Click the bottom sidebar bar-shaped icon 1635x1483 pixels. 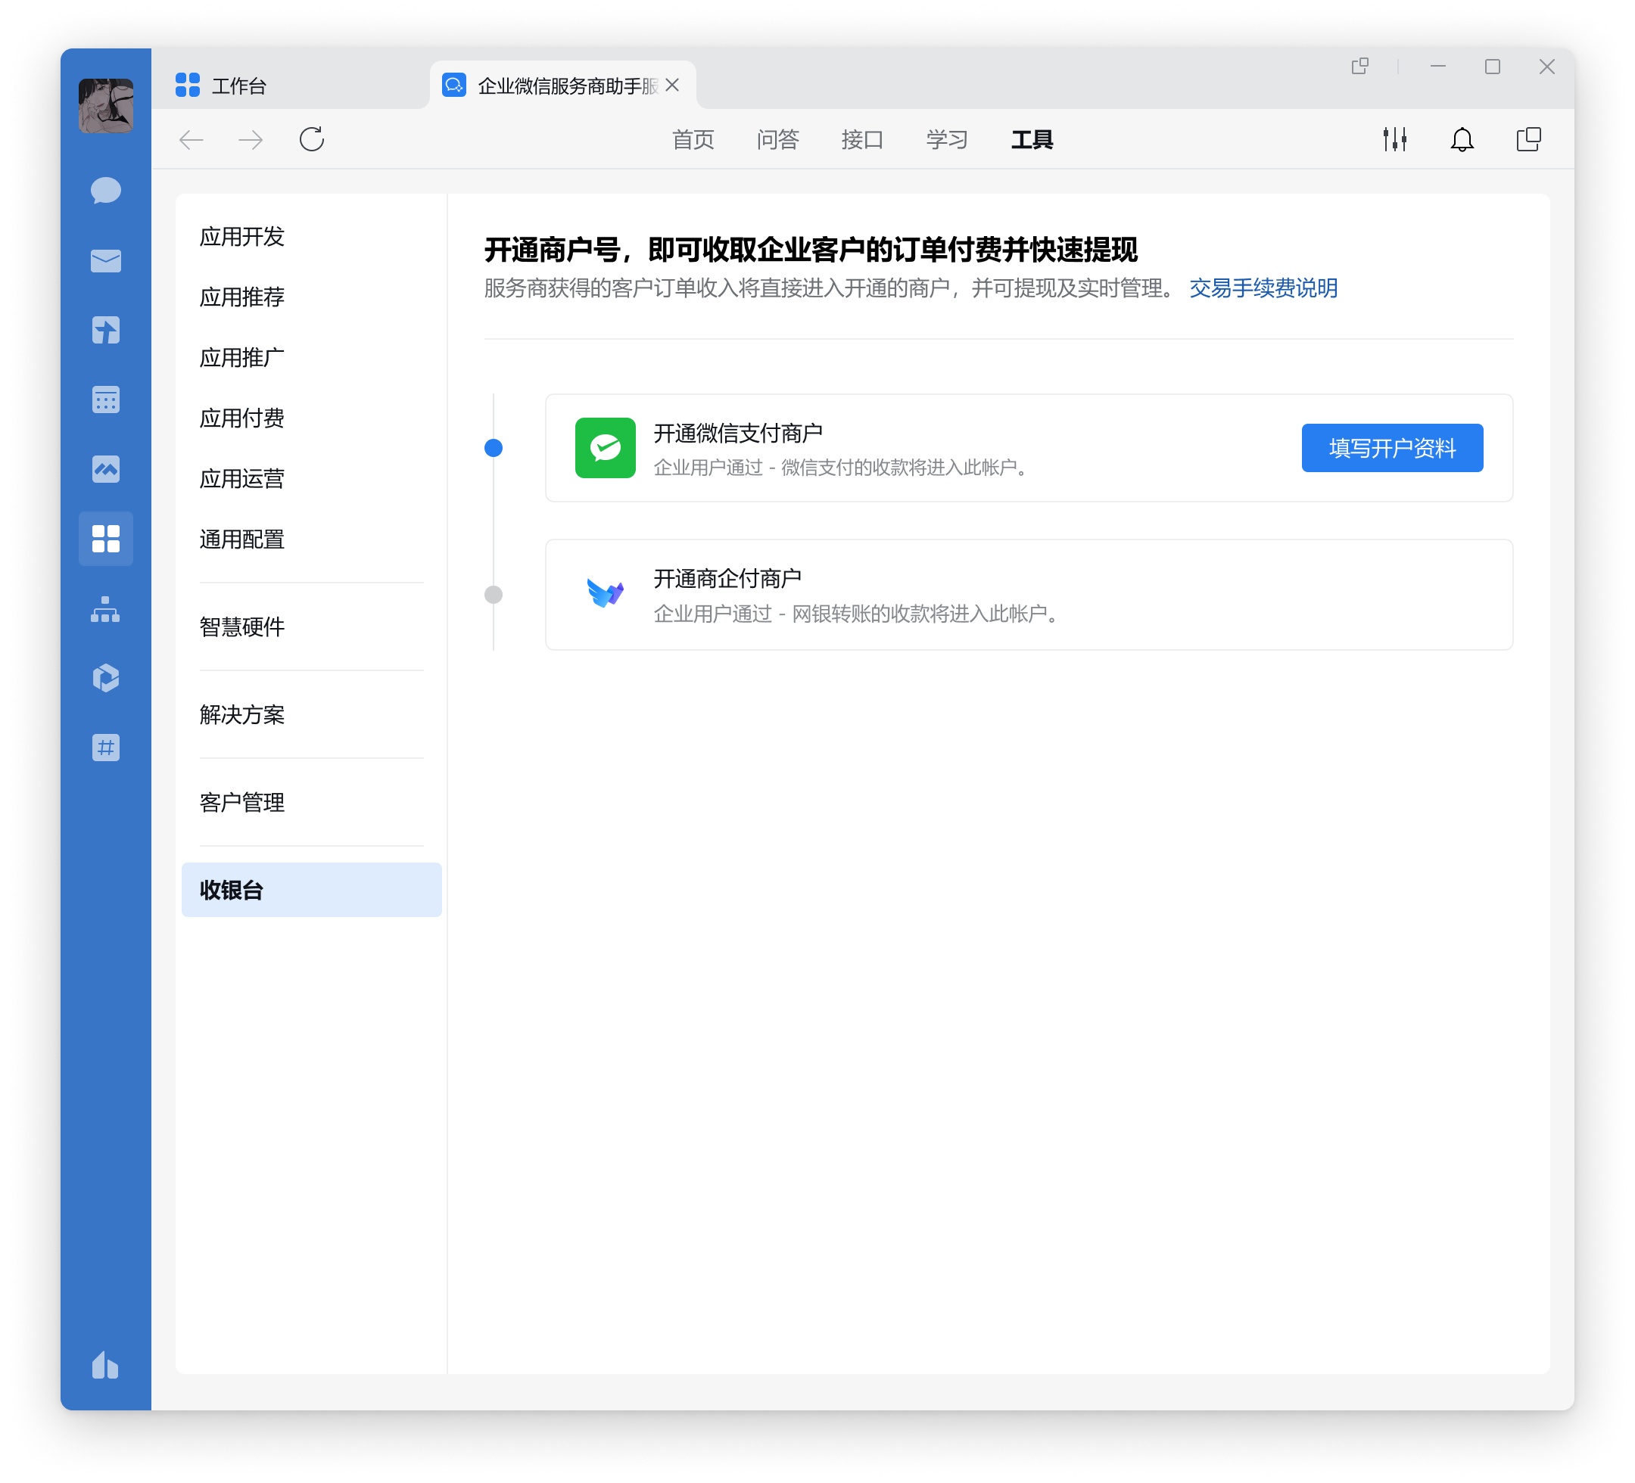(x=105, y=1366)
